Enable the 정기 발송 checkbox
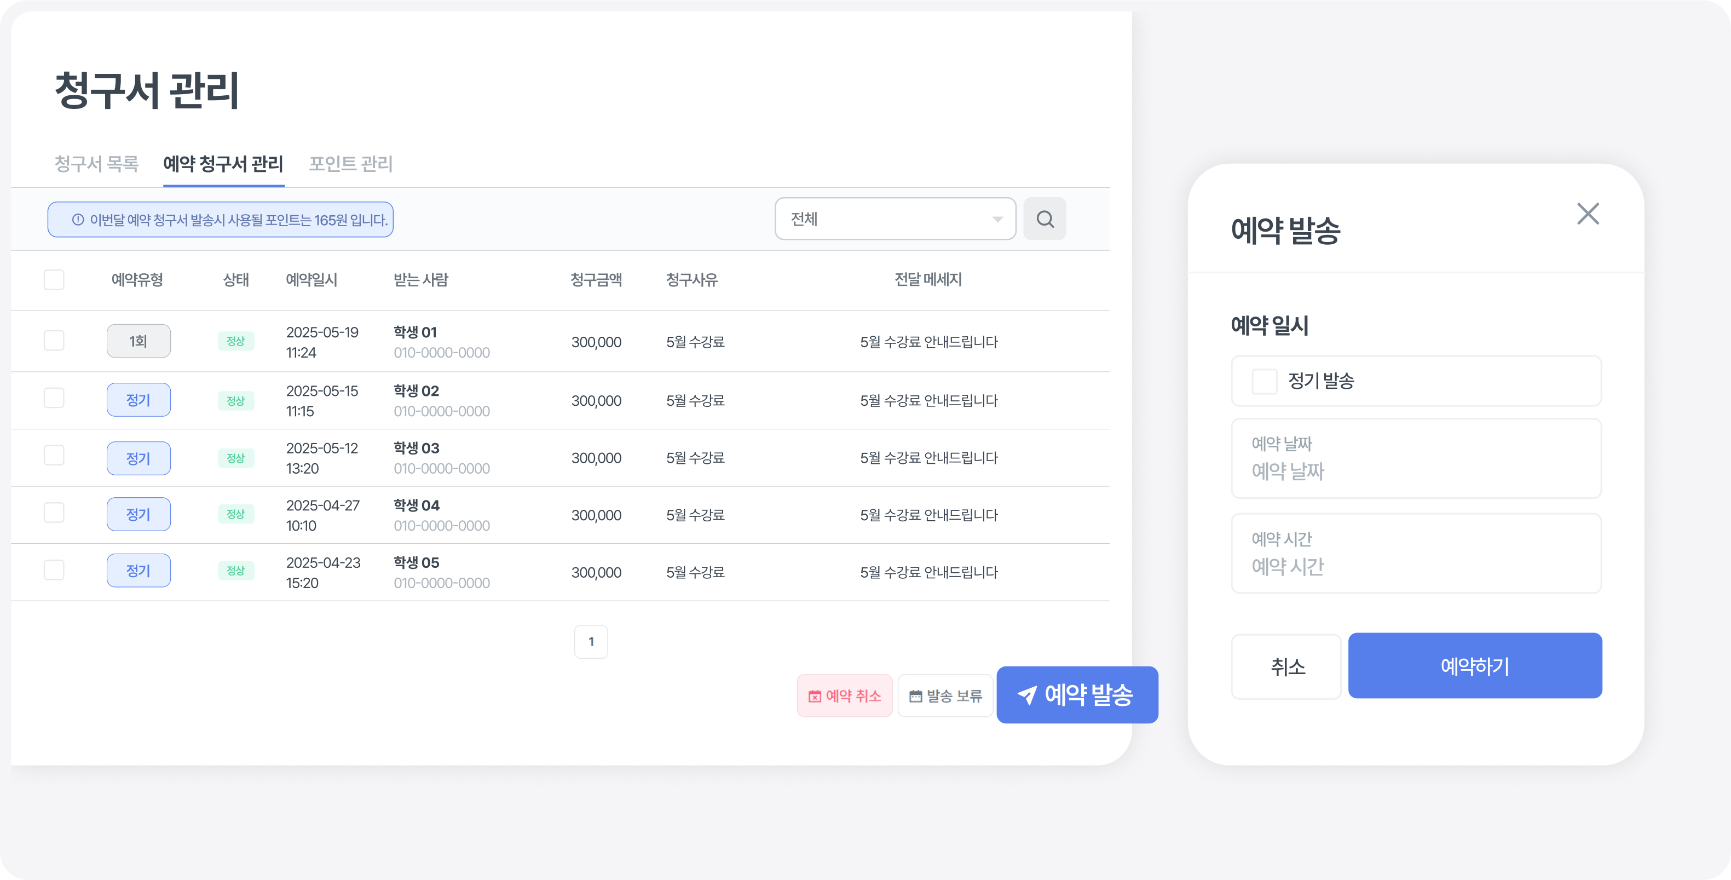The width and height of the screenshot is (1731, 880). pyautogui.click(x=1264, y=381)
